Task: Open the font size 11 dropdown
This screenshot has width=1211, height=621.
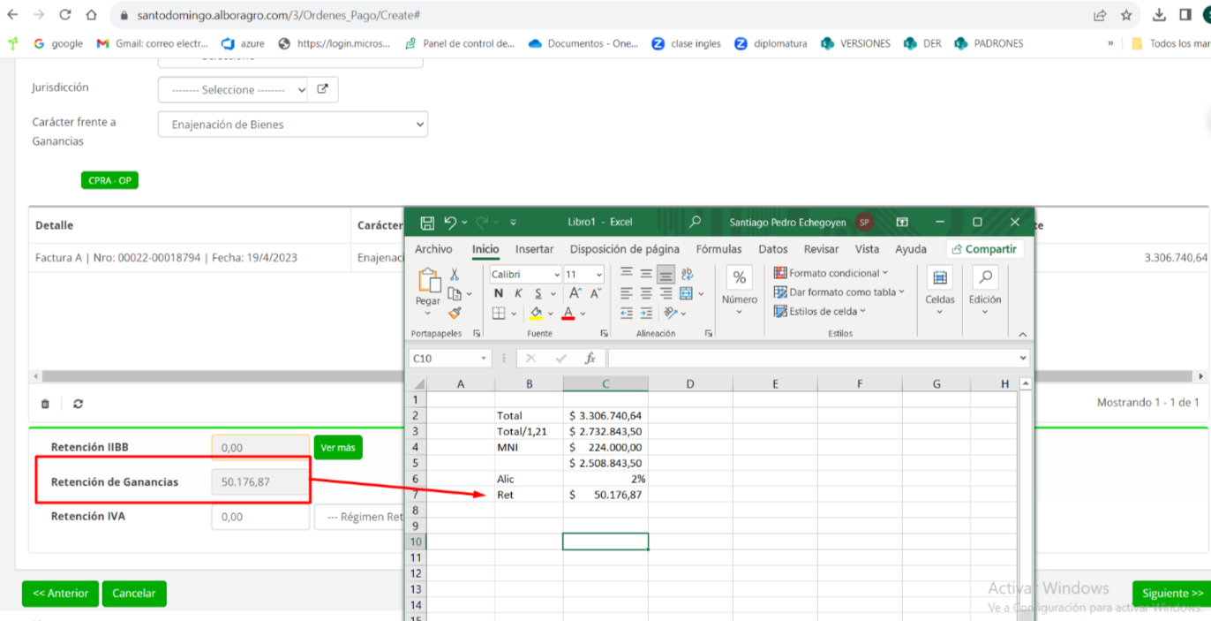Action: tap(599, 275)
